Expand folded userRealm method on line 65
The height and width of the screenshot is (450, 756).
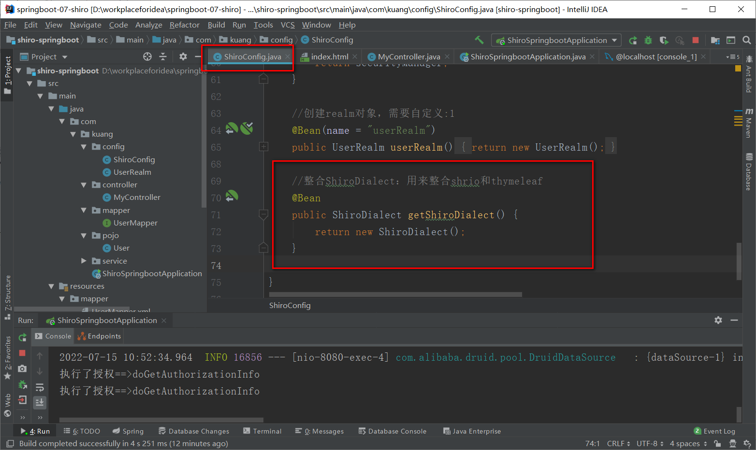tap(263, 146)
